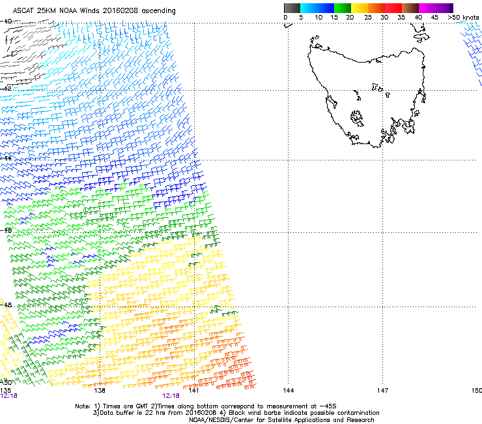
Task: Select the "-48" latitude label
Action: click(x=6, y=305)
